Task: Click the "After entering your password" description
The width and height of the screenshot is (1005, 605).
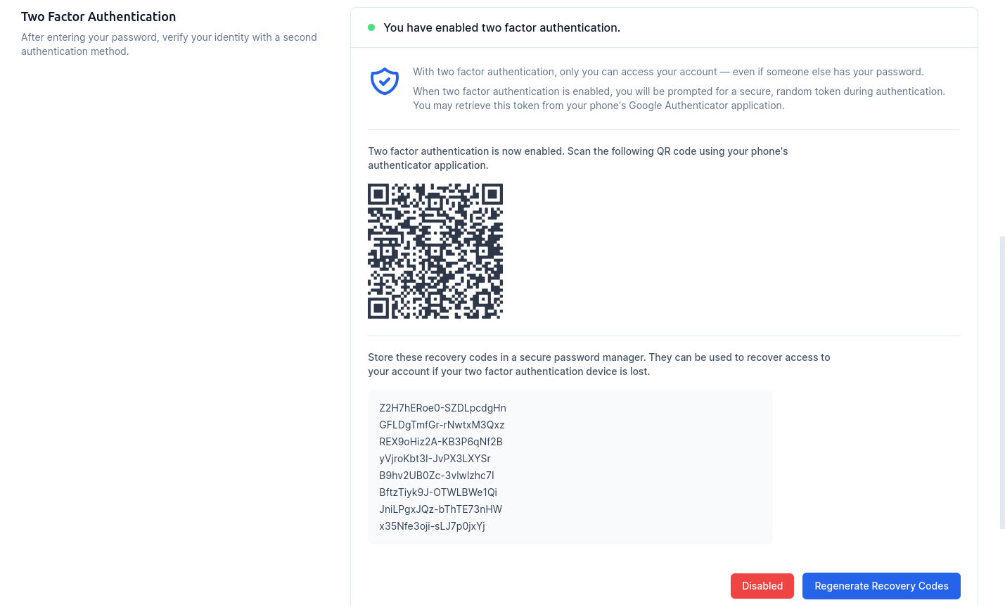Action: coord(169,44)
